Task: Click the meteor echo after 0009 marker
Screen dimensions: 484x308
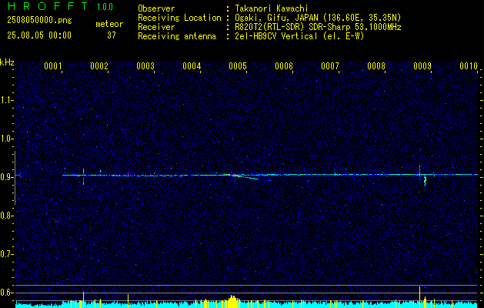Action: 425,181
